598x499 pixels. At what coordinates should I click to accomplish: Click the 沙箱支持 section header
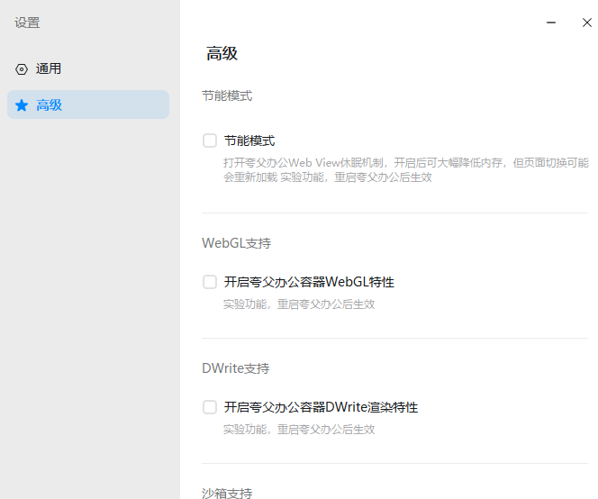coord(227,493)
